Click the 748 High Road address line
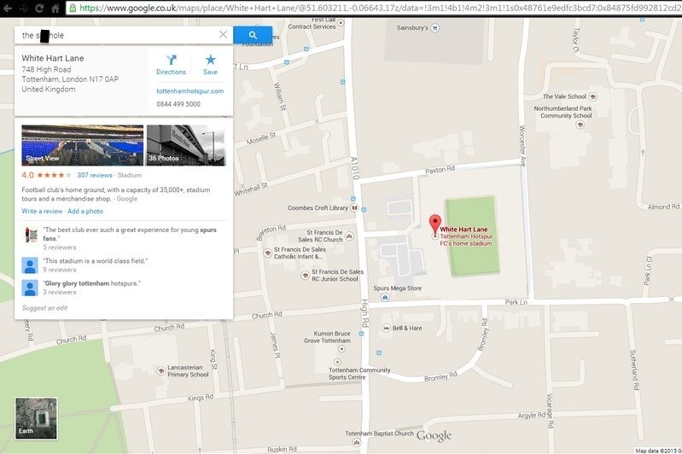Screen dimensions: 682x454 (46, 70)
